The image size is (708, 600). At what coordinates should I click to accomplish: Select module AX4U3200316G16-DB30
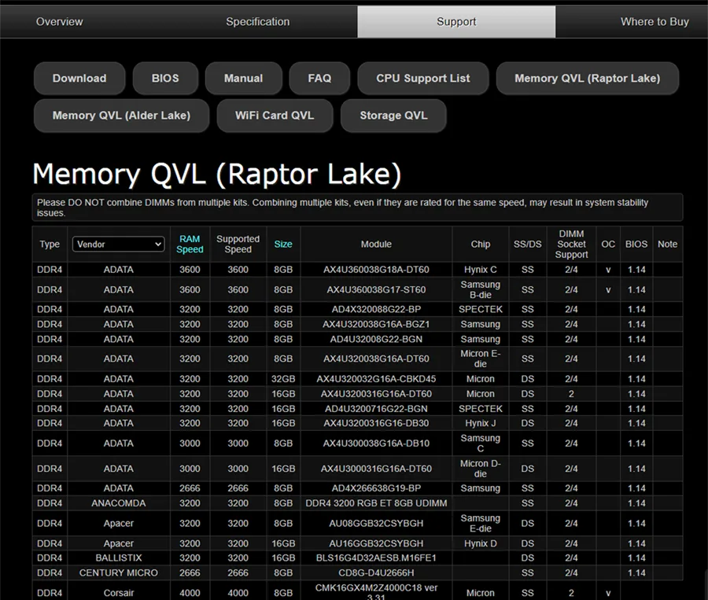pyautogui.click(x=376, y=424)
